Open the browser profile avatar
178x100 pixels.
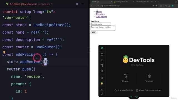[172, 6]
